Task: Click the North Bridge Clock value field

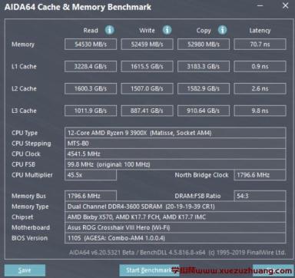Action: [260, 175]
